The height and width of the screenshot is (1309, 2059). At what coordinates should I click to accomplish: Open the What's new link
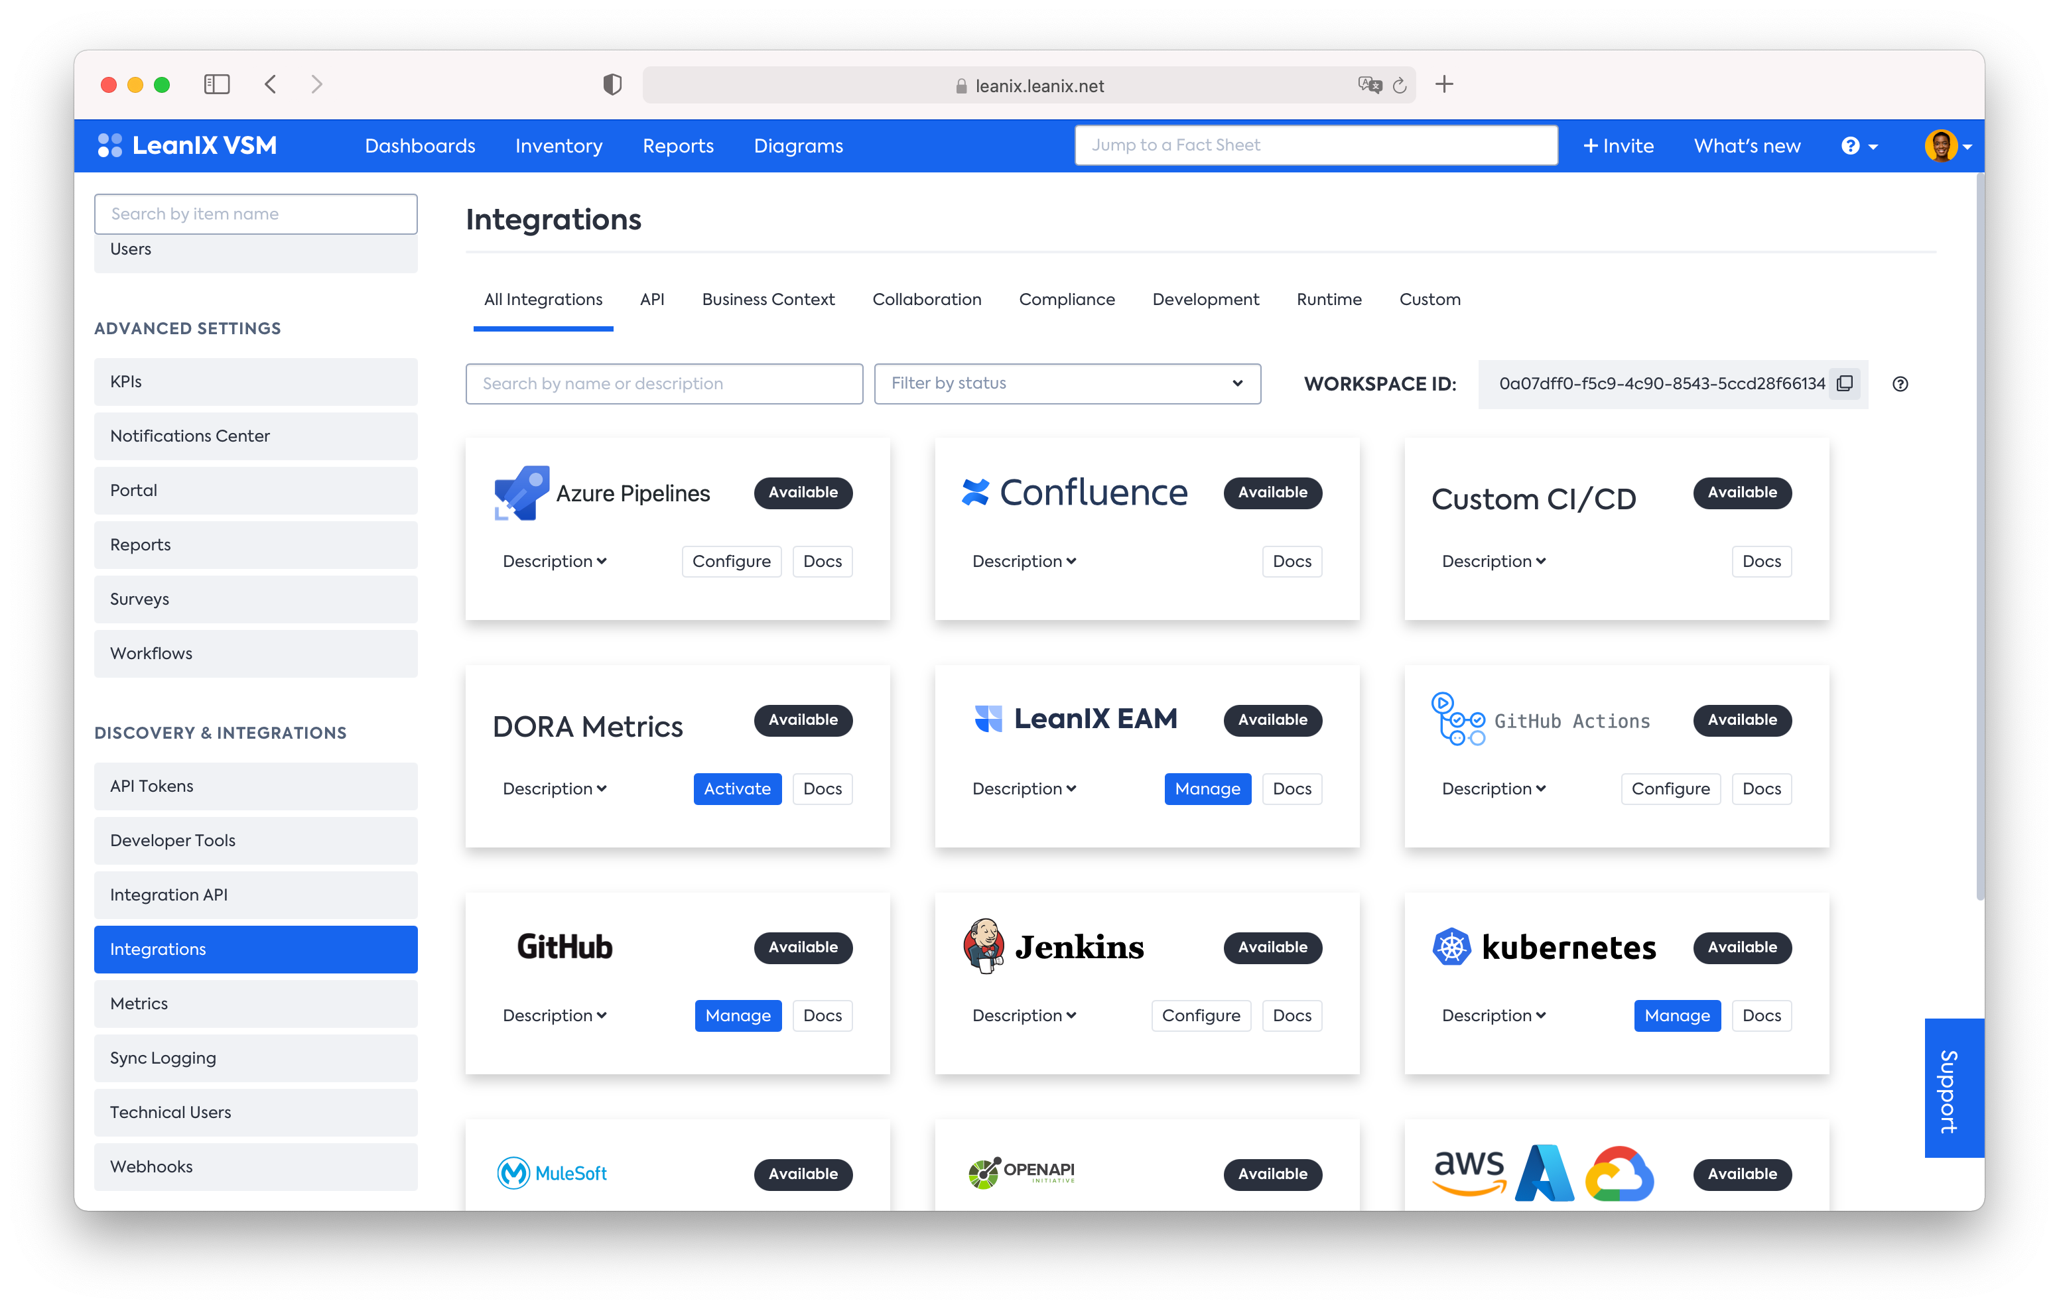pos(1747,146)
